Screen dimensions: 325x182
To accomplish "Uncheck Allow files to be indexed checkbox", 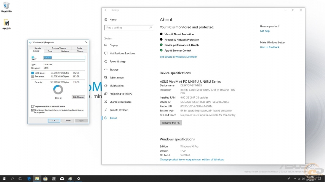I will (32, 110).
